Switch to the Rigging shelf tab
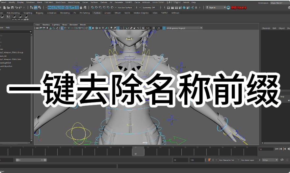The height and width of the screenshot is (173, 290). 40,13
